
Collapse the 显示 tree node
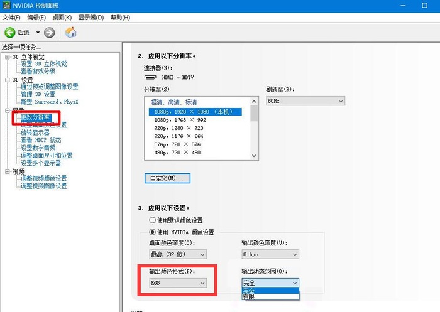(8, 110)
